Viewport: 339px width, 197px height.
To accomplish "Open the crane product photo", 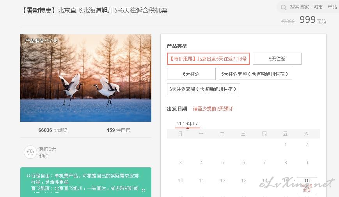I will pos(86,78).
